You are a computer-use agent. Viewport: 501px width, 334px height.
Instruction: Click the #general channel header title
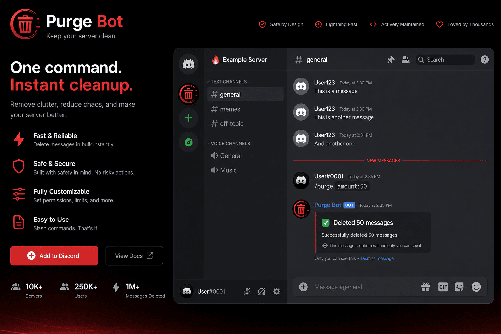[317, 60]
